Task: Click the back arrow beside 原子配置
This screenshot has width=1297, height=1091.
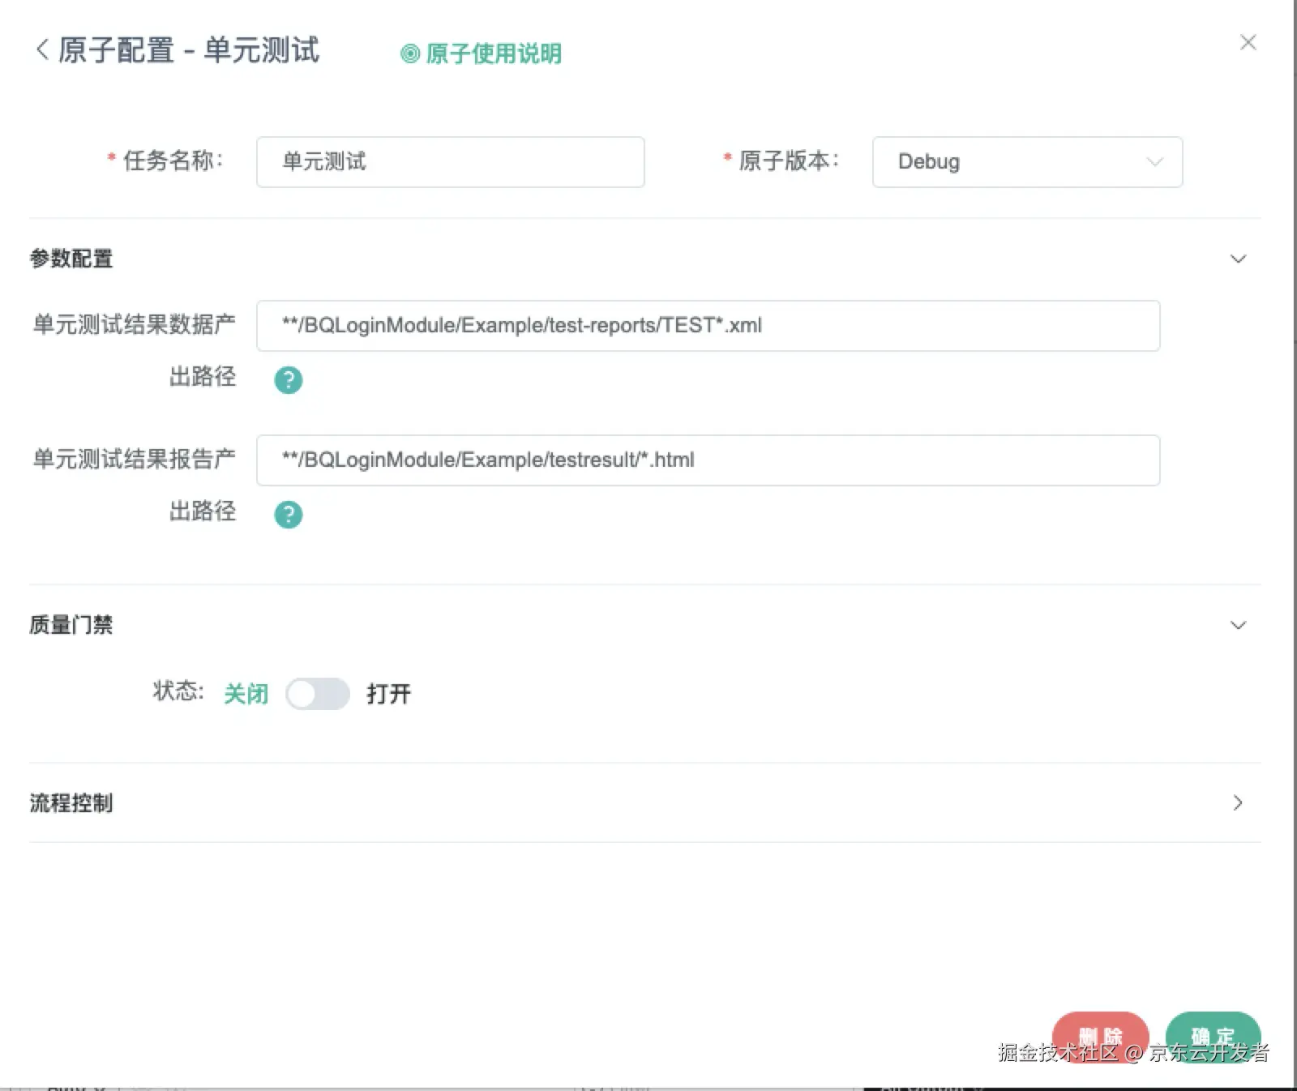Action: tap(42, 49)
